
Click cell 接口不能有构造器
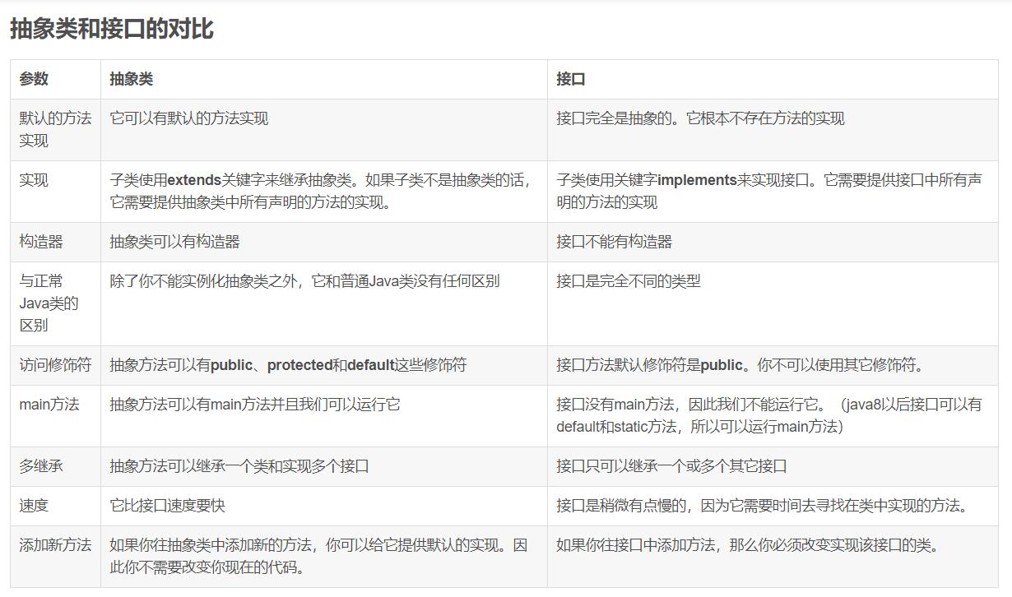point(773,242)
